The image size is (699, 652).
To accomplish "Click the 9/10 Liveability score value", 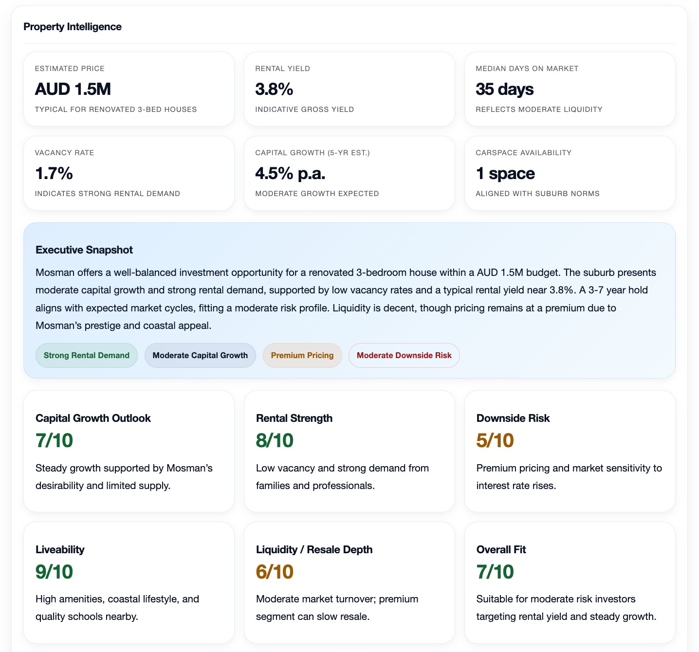I will tap(53, 573).
